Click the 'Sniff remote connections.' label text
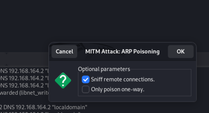Screen dimensions: 209x113 tap(123, 79)
